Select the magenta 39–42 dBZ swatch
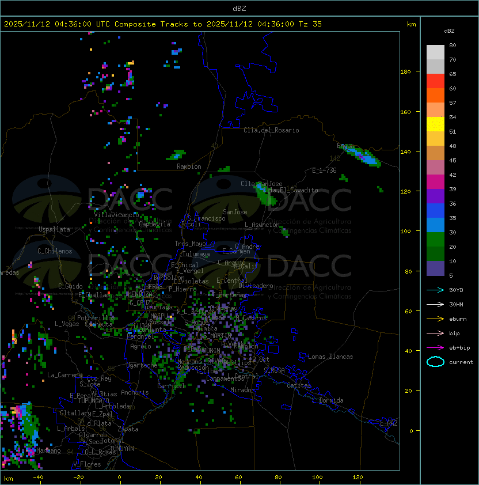This screenshot has height=485, width=479. click(435, 181)
